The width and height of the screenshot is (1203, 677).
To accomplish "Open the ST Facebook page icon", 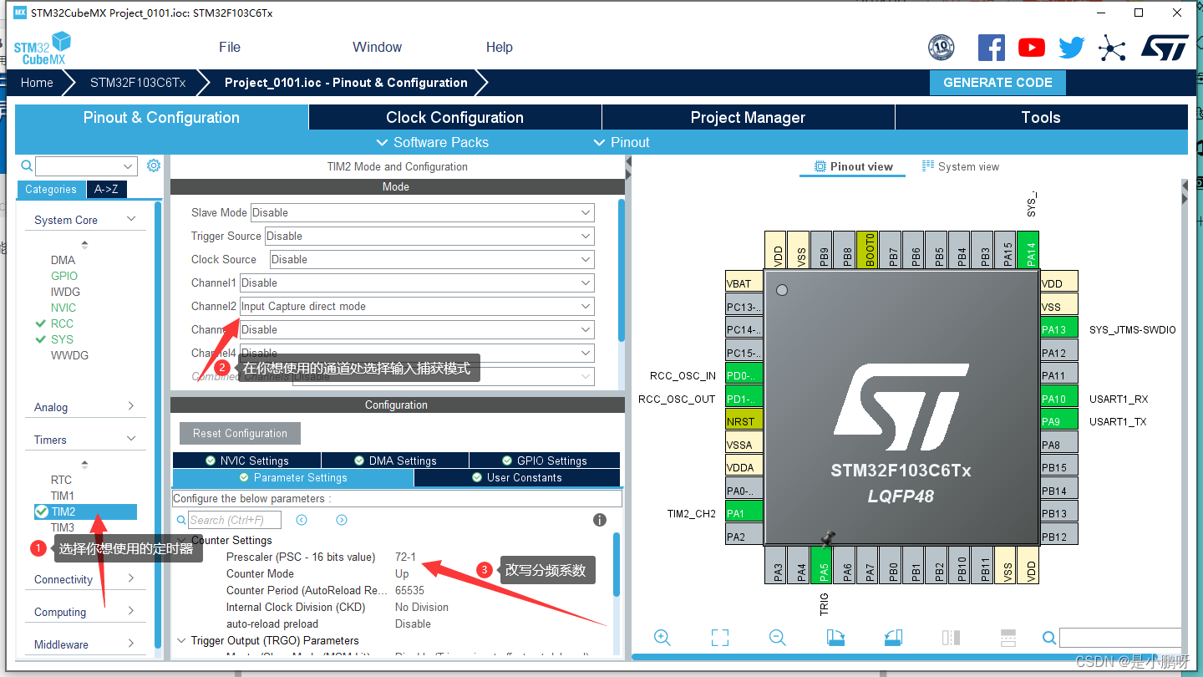I will point(991,48).
